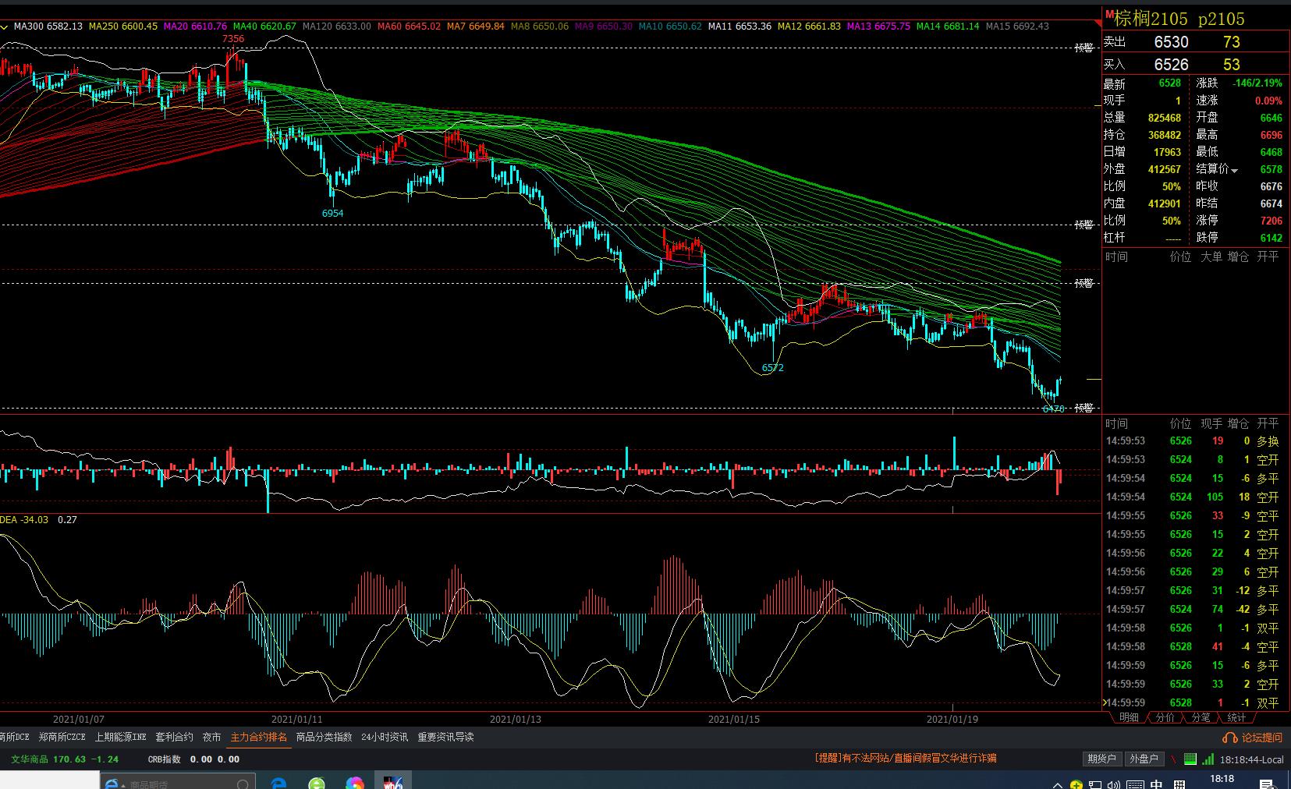This screenshot has width=1291, height=789.
Task: Click the 外盘户 account button
Action: (x=1144, y=759)
